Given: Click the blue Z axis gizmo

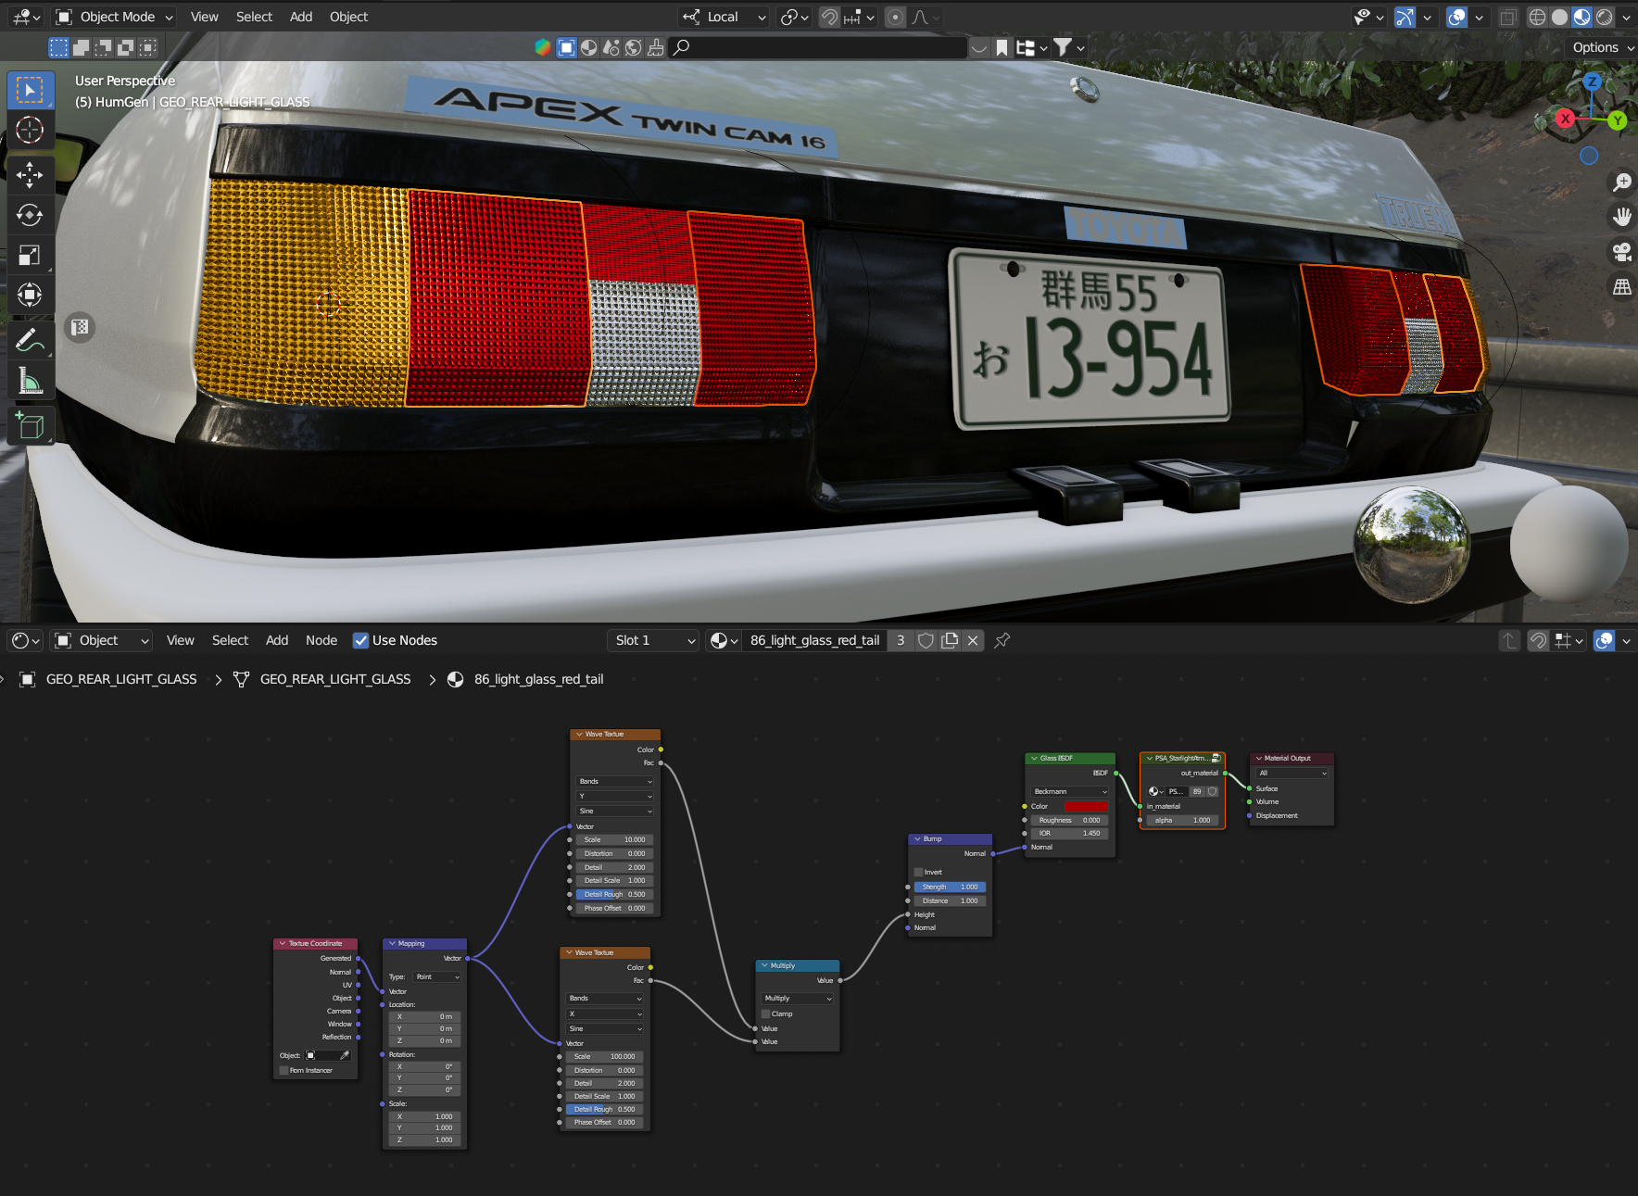Looking at the screenshot, I should [1592, 82].
